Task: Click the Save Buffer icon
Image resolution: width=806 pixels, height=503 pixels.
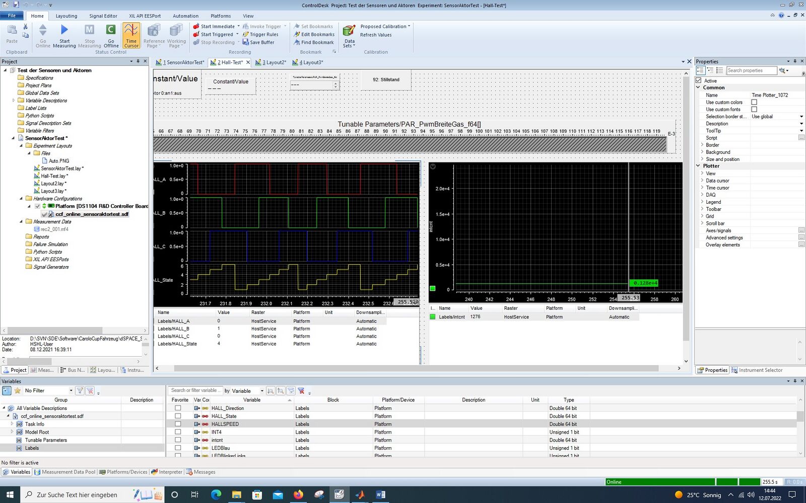Action: pos(246,43)
